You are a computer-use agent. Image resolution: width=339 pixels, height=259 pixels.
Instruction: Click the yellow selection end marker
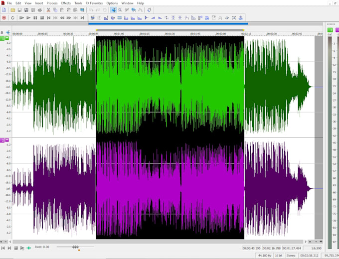point(243,30)
